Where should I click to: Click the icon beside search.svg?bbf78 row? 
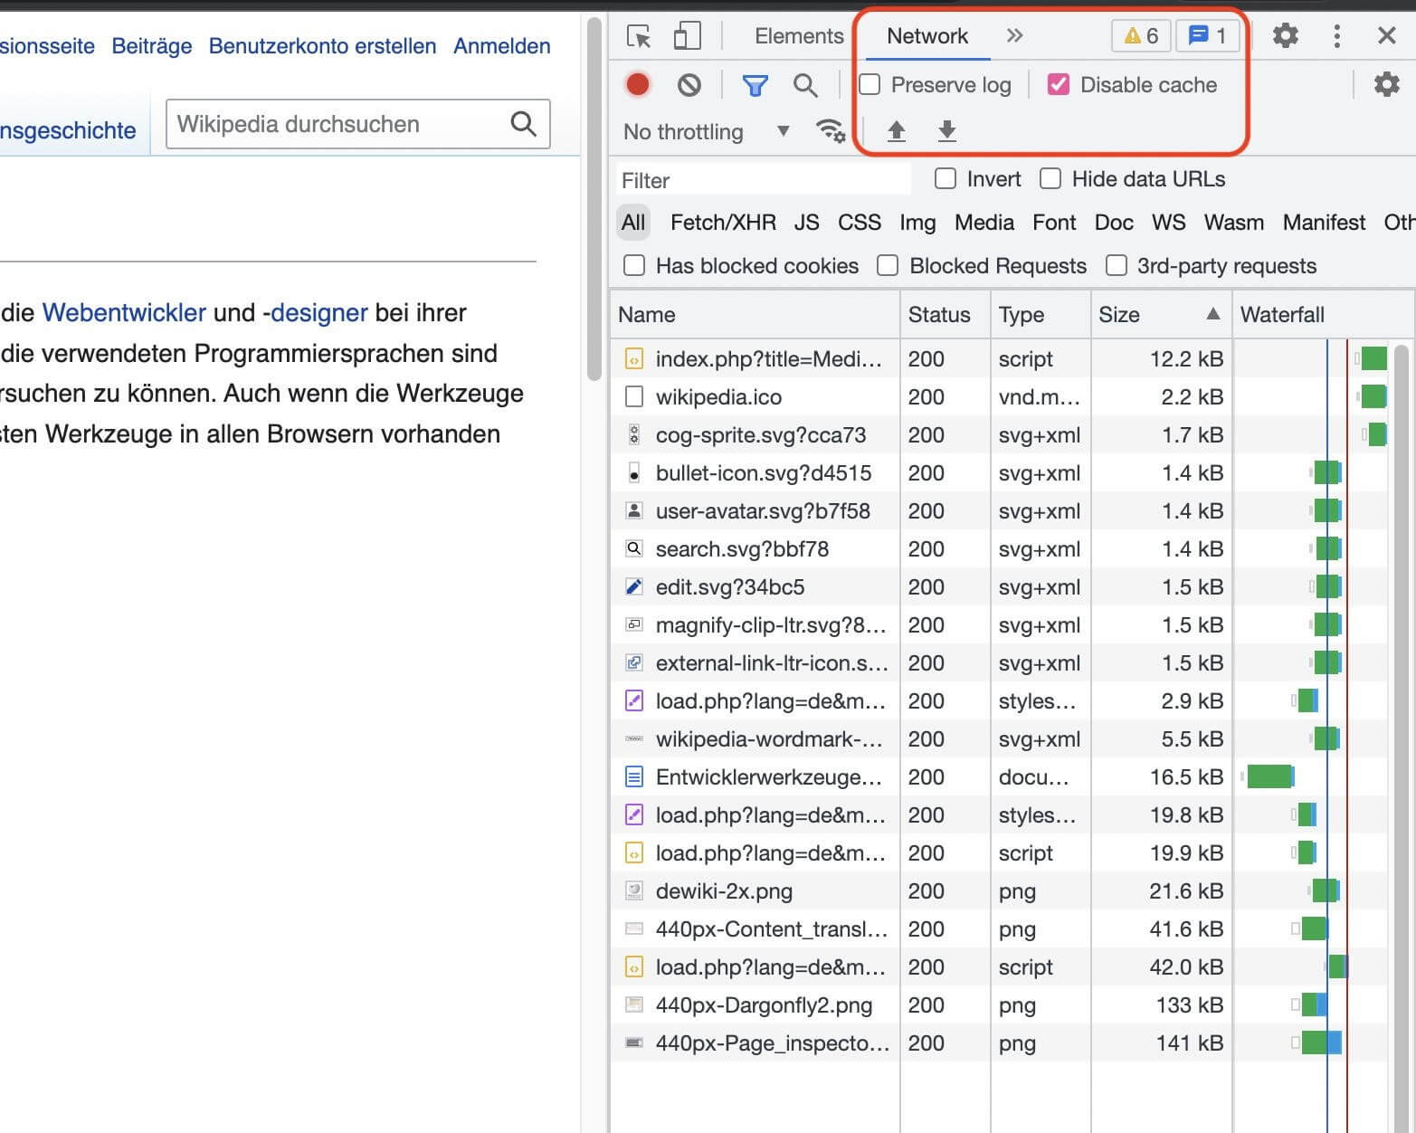pos(634,549)
